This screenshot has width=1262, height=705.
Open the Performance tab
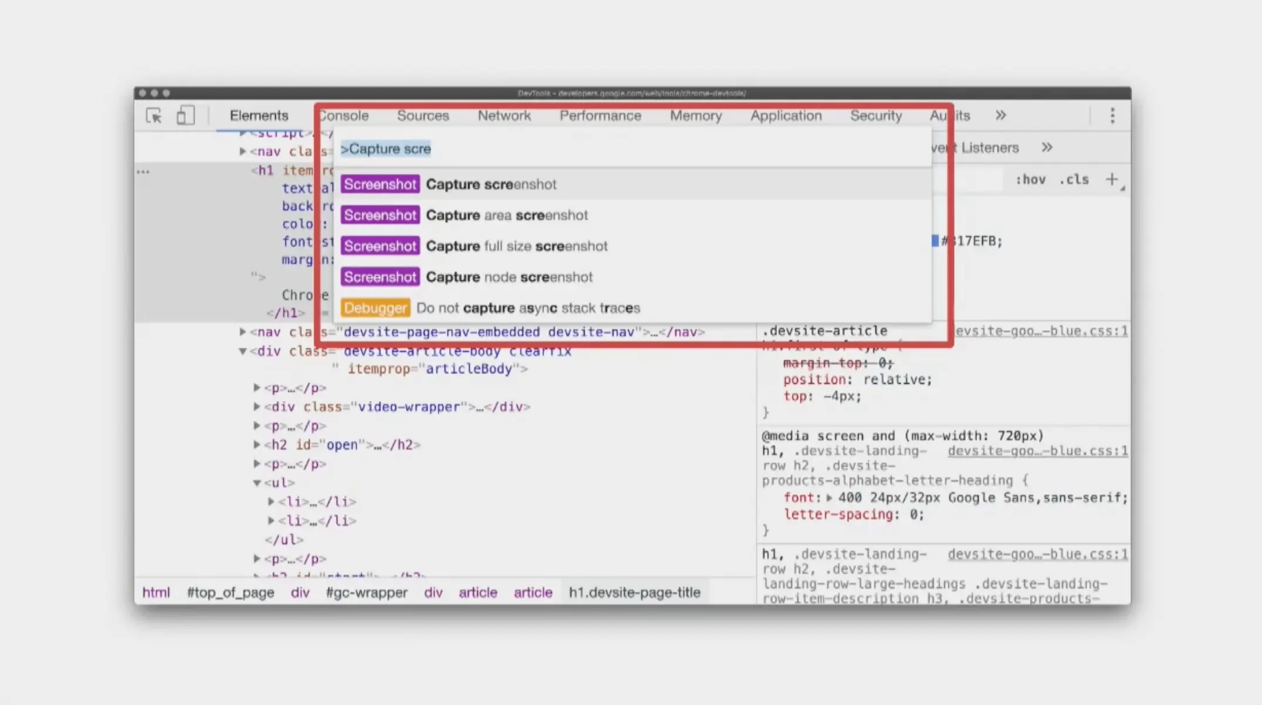(600, 116)
